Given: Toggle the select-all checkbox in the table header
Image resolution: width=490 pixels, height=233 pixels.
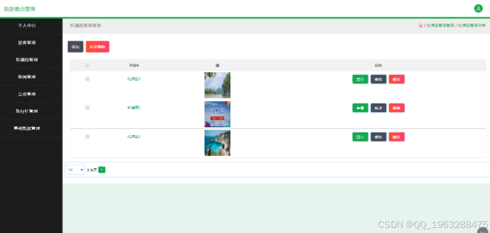Looking at the screenshot, I should pos(88,65).
